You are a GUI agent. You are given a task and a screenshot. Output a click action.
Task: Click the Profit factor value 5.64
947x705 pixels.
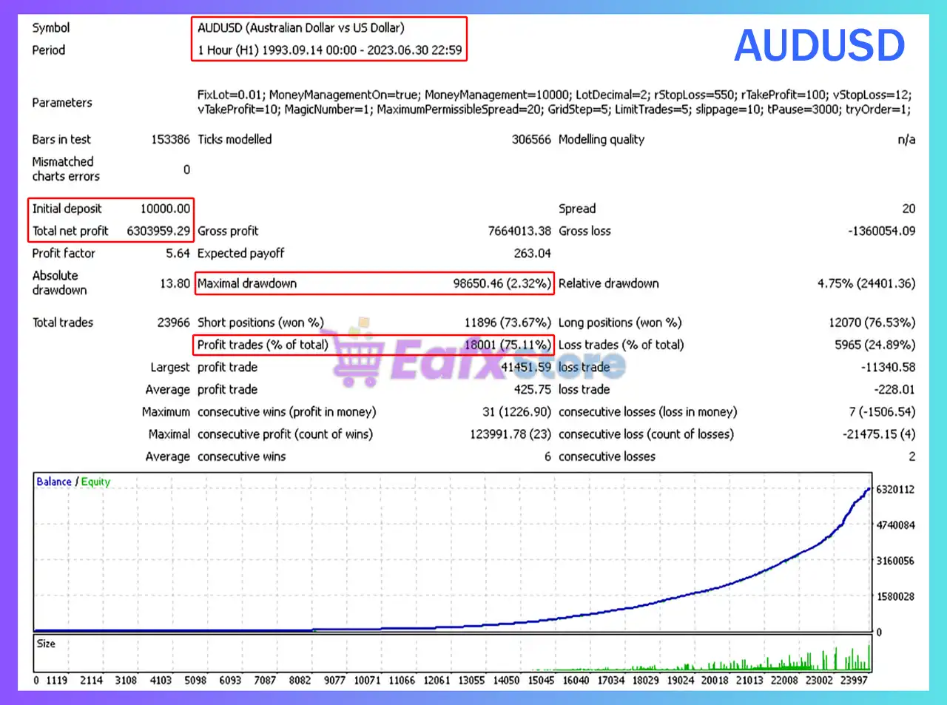point(178,253)
